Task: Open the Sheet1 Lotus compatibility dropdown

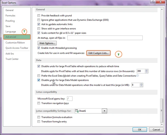Action: coord(104,111)
